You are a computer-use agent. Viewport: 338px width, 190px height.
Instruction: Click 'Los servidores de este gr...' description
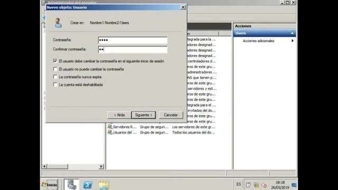[194, 127]
